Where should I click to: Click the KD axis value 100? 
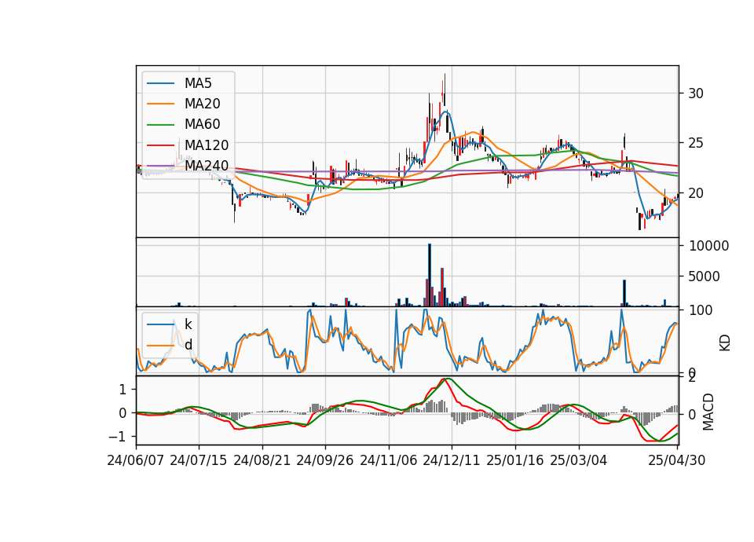701,310
